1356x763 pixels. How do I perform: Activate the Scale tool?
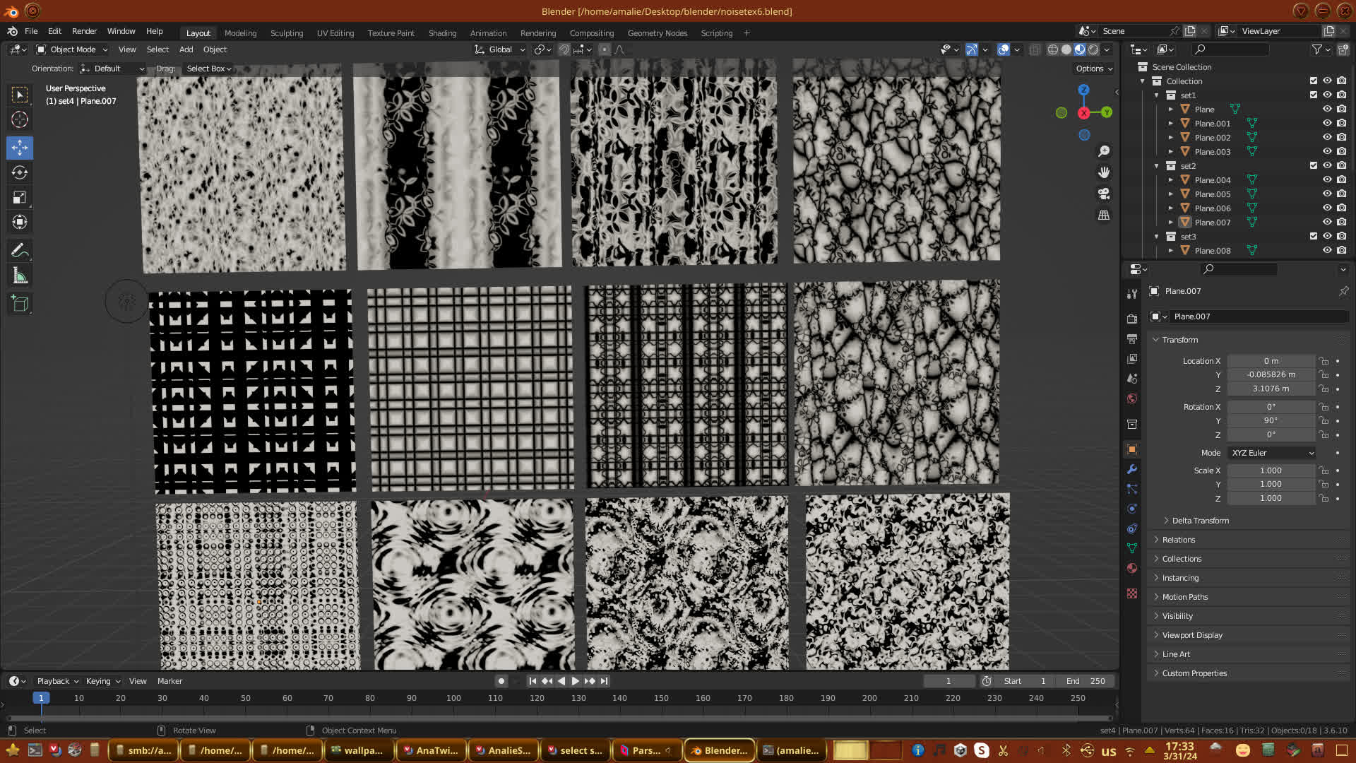pos(20,198)
